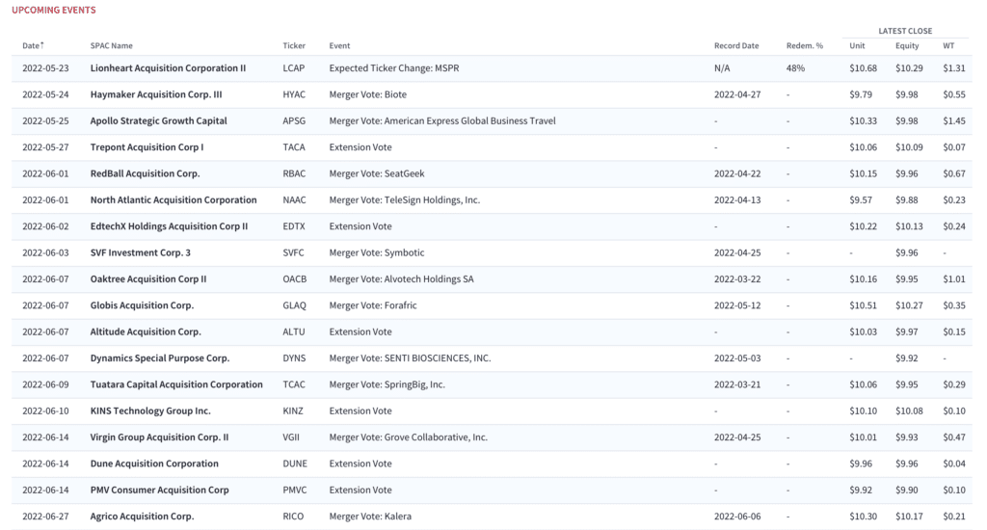
Task: Open KINS Technology Group Inc.
Action: pos(150,411)
